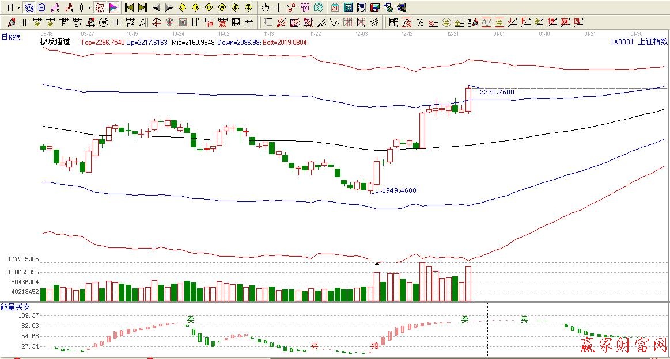670x359 pixels.
Task: Click the percent sign tool icon
Action: 420,22
